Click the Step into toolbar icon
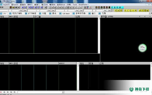The width and height of the screenshot is (152, 95). click(30, 7)
